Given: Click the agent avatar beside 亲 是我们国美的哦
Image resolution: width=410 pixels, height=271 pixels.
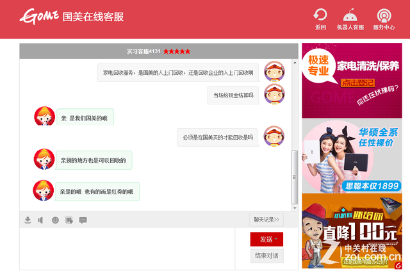Looking at the screenshot, I should (x=44, y=116).
